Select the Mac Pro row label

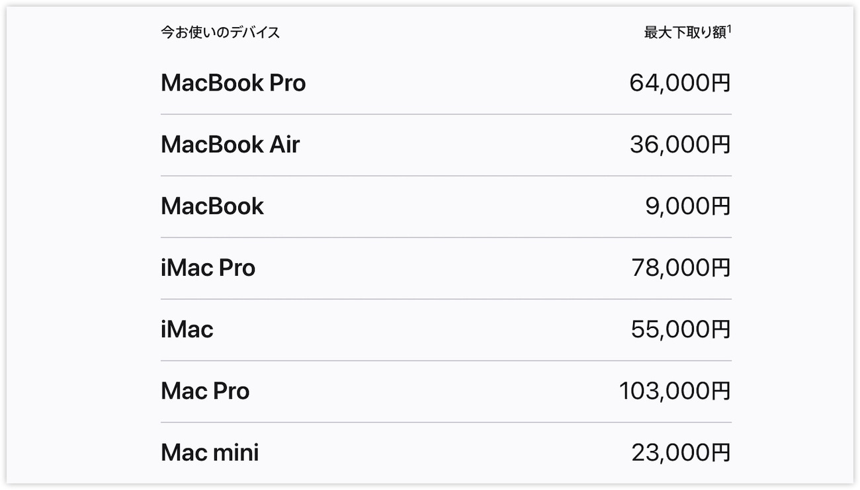tap(205, 391)
